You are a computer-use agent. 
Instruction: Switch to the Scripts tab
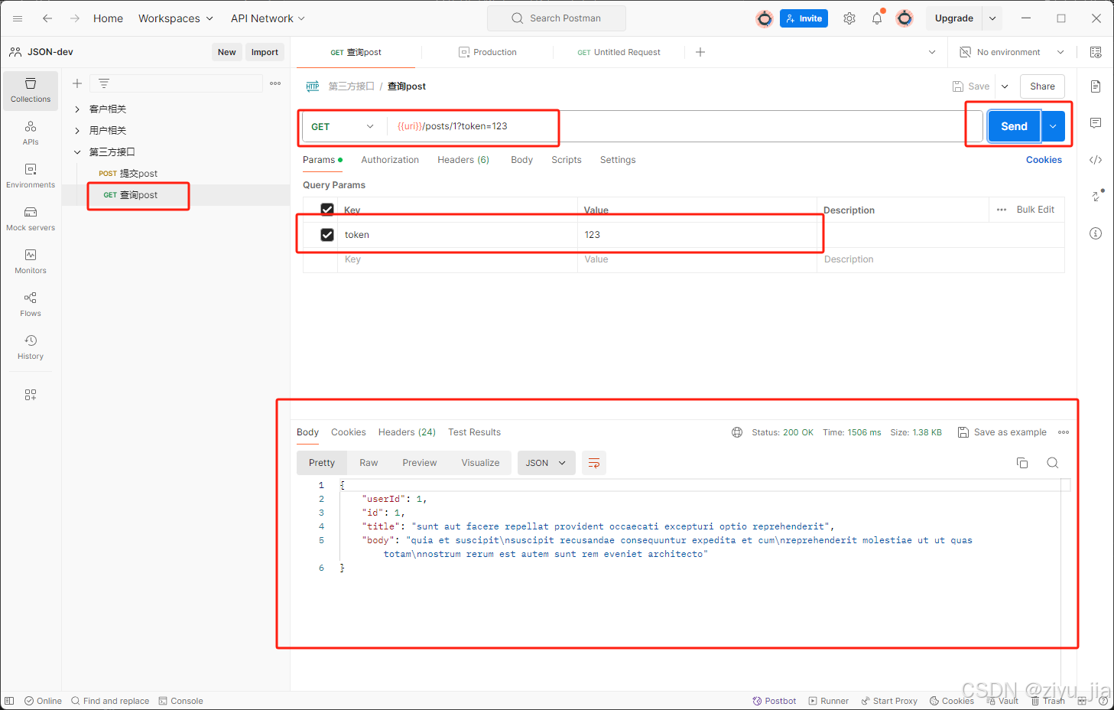567,160
